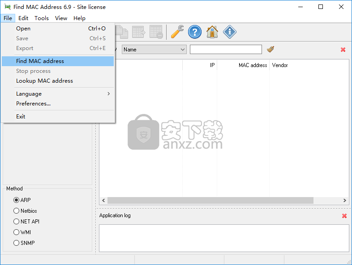Screen dimensions: 352x265
Task: Choose Open from the File menu
Action: 58,29
